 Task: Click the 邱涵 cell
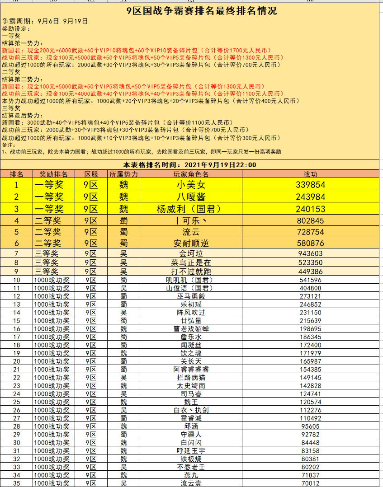pos(191,426)
